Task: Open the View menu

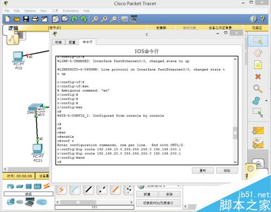Action: coord(43,11)
